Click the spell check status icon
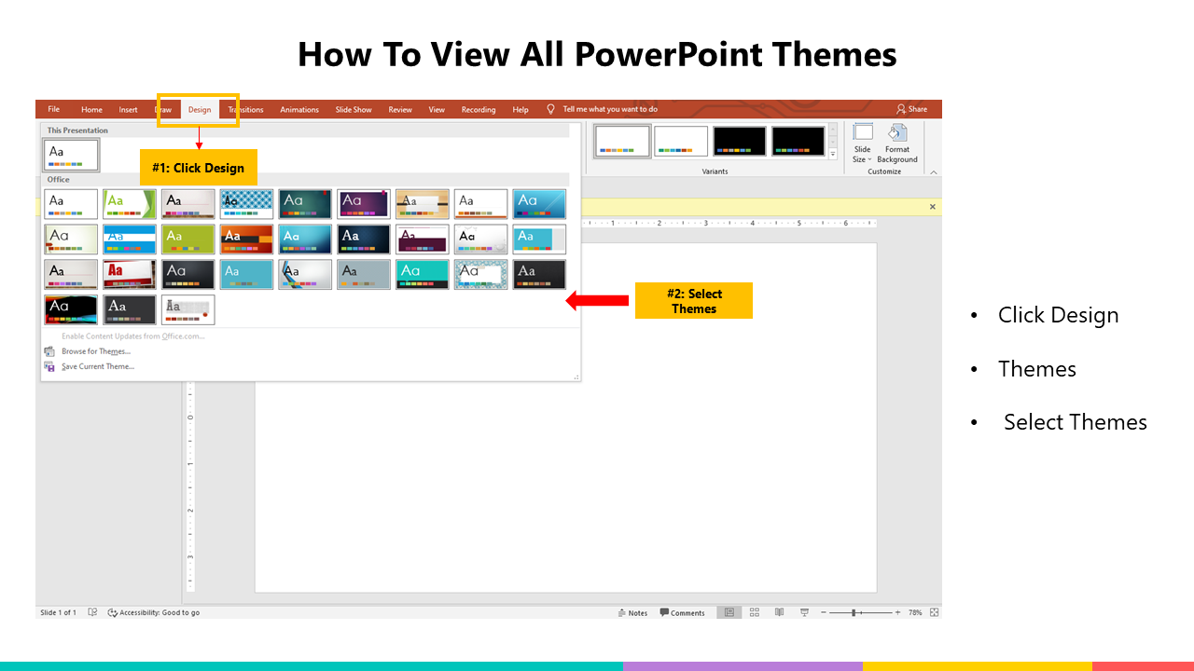 (92, 612)
